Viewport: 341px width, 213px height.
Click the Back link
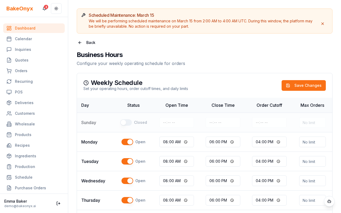pos(86,43)
